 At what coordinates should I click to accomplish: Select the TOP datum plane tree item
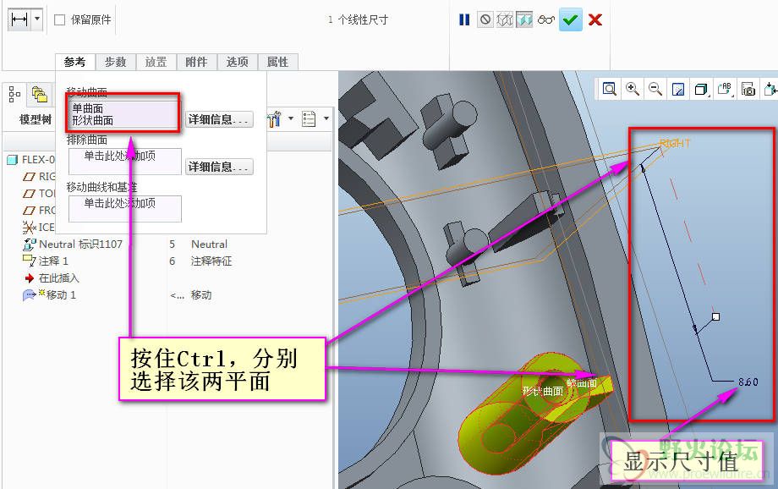click(39, 193)
